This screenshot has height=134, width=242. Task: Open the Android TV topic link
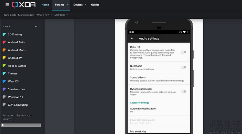[15, 58]
